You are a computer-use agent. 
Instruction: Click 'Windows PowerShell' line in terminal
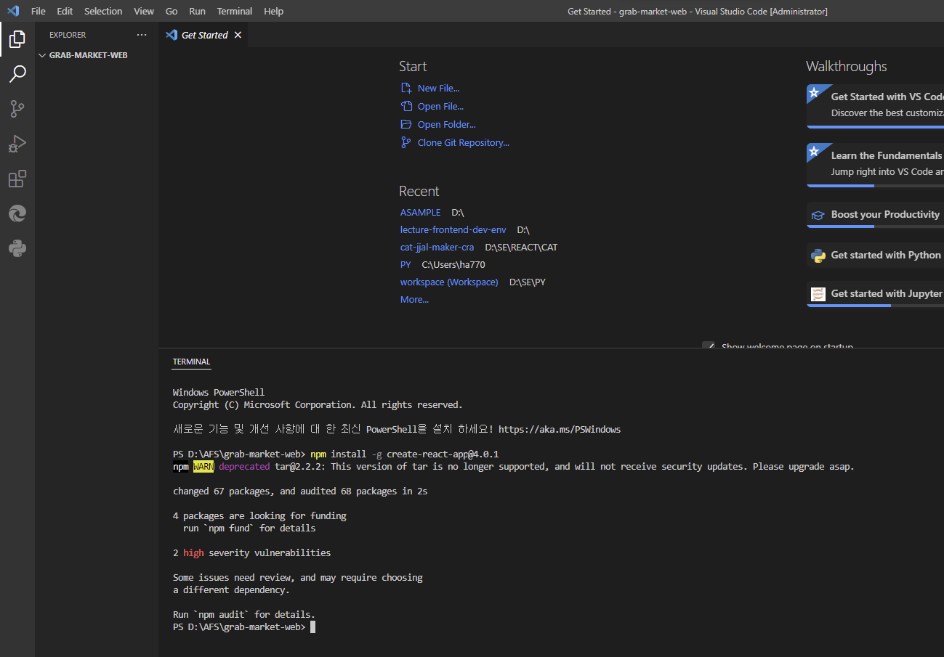pos(219,393)
